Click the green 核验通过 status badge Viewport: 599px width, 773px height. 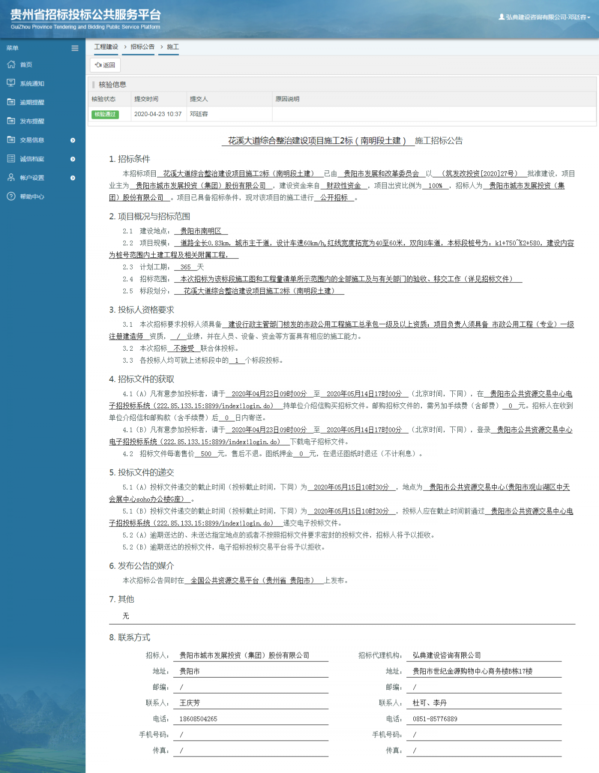coord(105,114)
